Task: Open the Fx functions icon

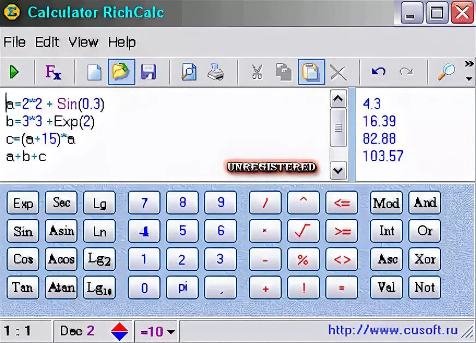Action: click(x=53, y=72)
